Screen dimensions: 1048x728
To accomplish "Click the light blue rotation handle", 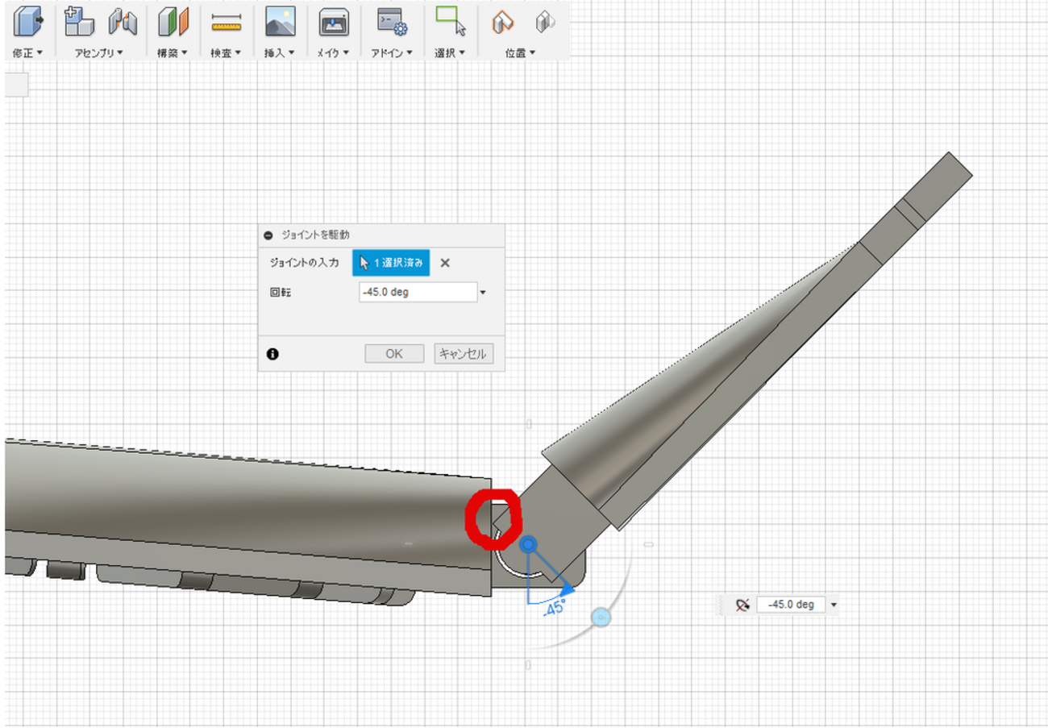I will pos(600,618).
